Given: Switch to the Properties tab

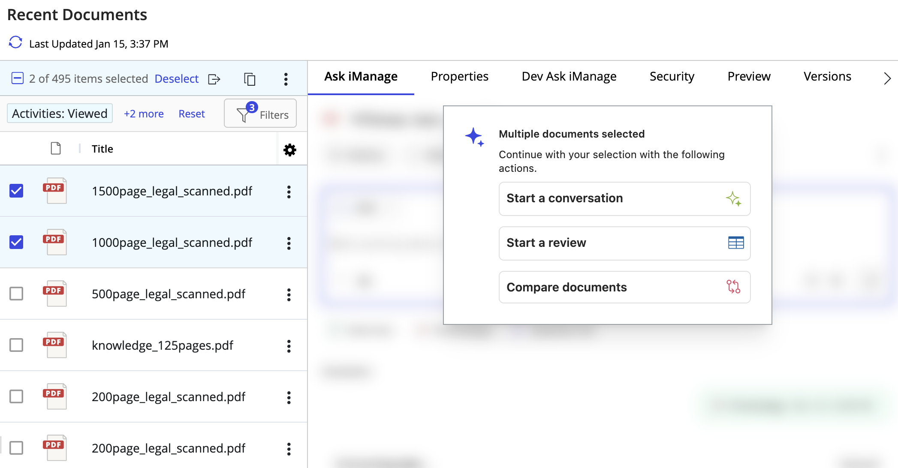Looking at the screenshot, I should click(459, 76).
